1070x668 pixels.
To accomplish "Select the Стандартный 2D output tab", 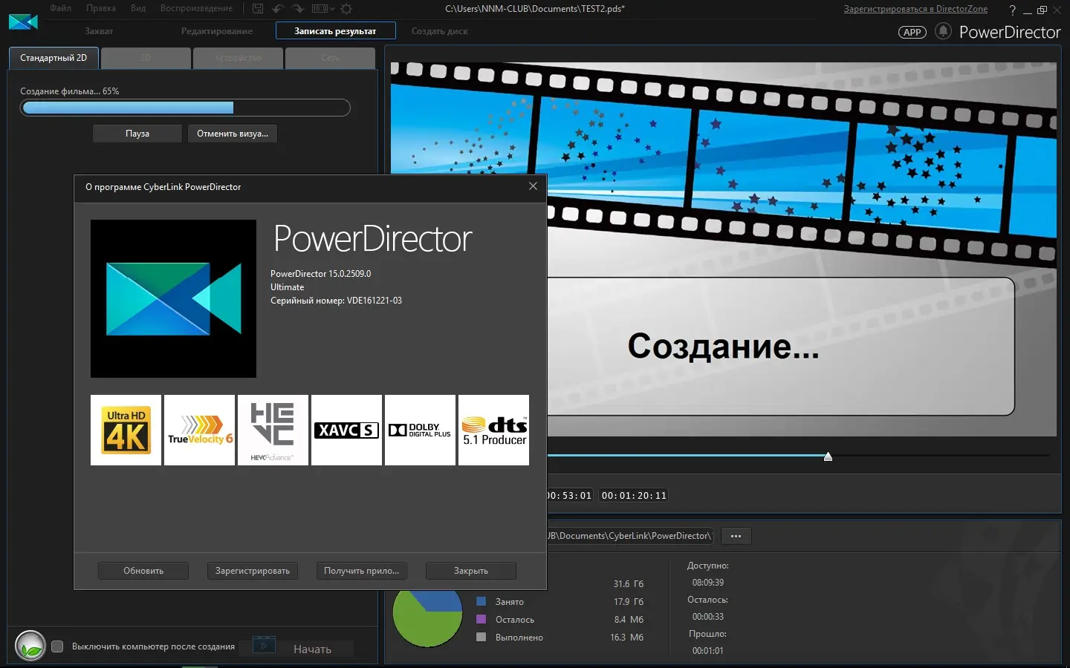I will pos(53,58).
